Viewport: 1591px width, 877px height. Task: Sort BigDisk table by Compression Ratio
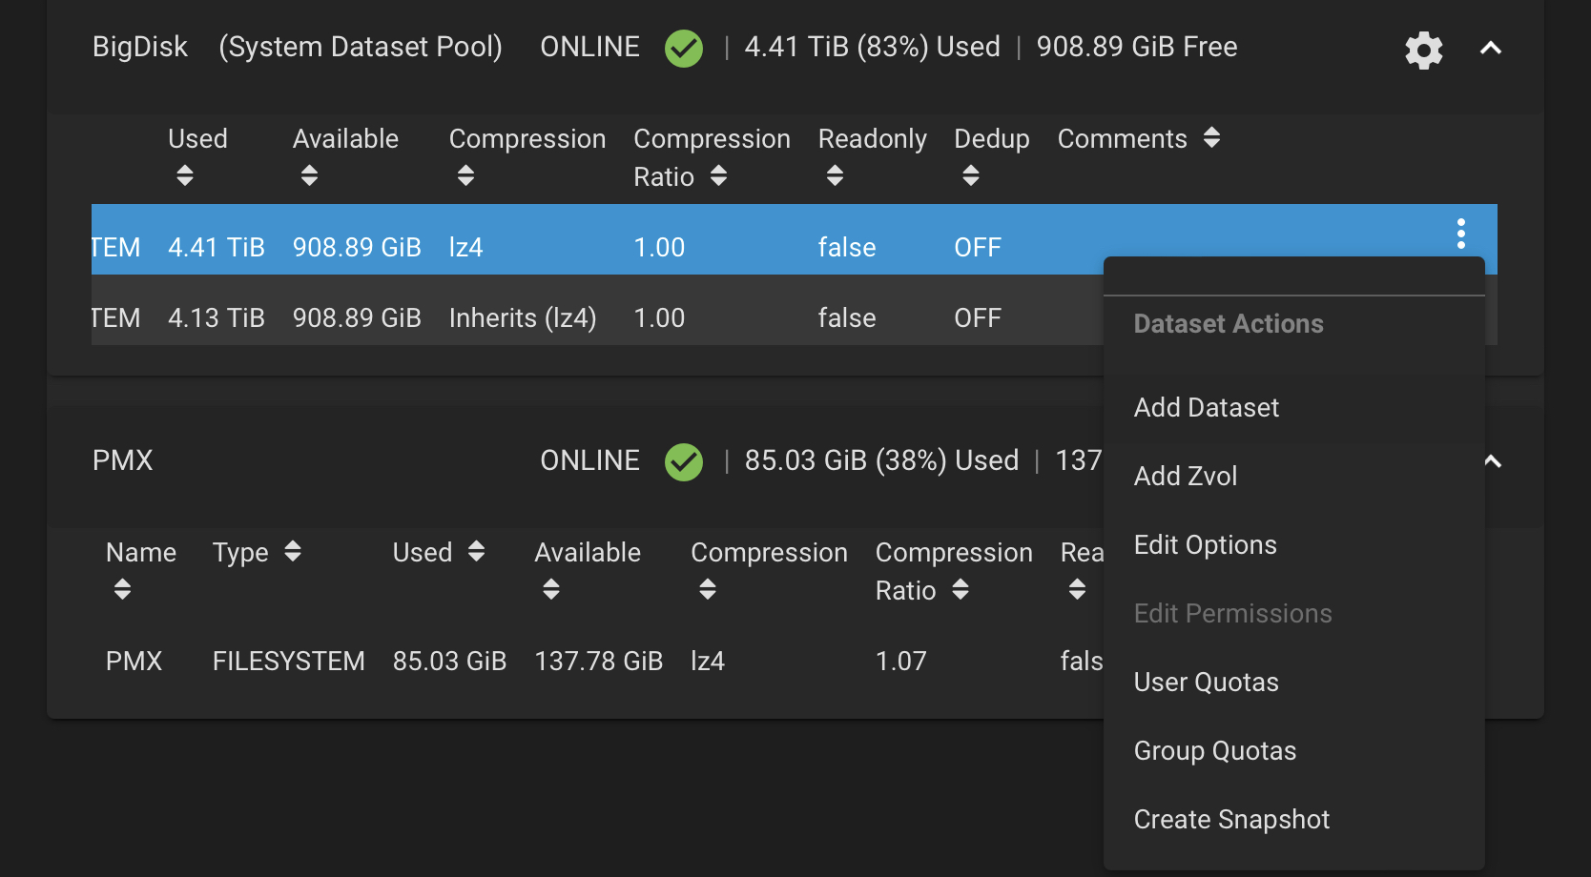coord(719,175)
